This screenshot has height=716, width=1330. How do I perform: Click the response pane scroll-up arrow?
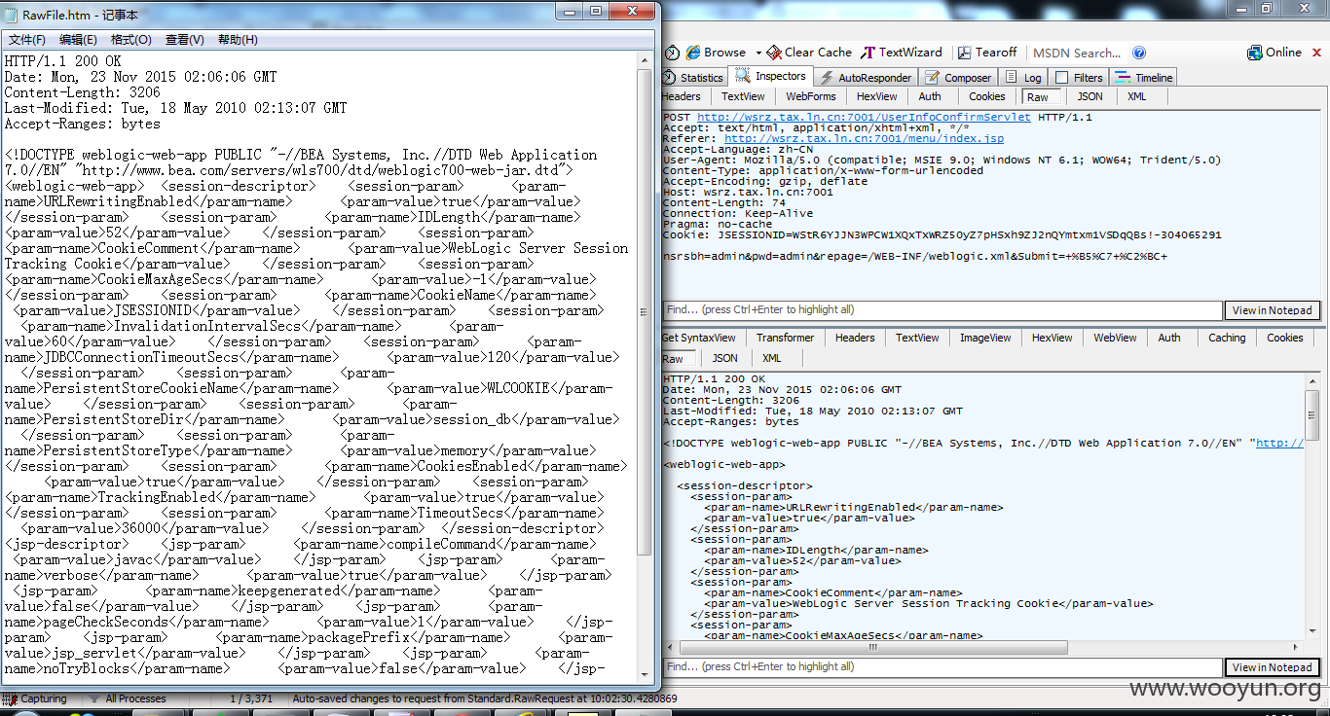[1313, 378]
